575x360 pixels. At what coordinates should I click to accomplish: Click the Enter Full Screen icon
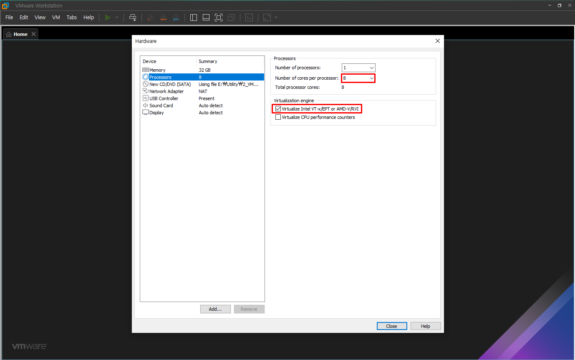(x=219, y=18)
